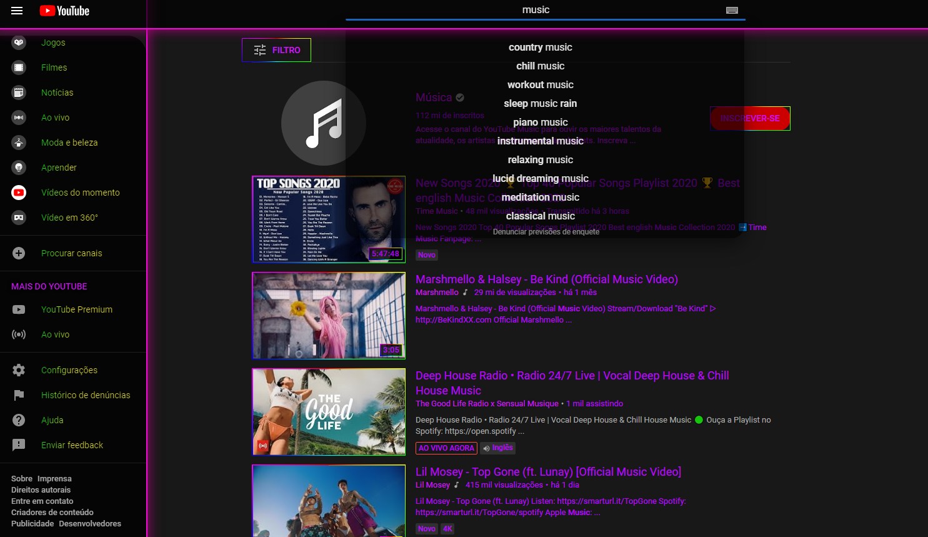928x537 pixels.
Task: Open Deep House Radio video title
Action: point(572,383)
